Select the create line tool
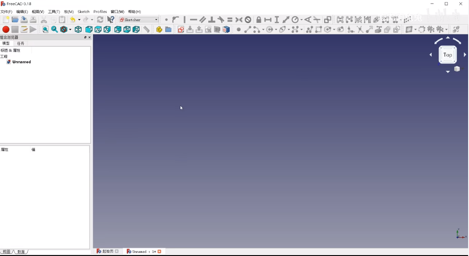469x256 pixels. tap(247, 29)
